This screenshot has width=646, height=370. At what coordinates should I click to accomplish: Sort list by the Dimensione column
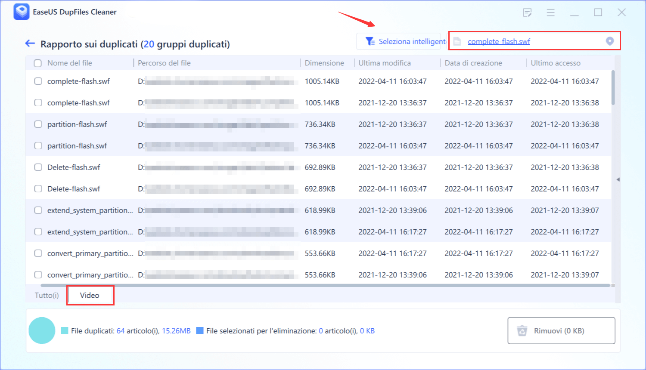325,63
